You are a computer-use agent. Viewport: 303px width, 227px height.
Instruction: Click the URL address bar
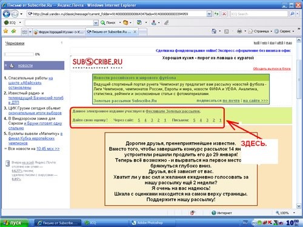117,14
